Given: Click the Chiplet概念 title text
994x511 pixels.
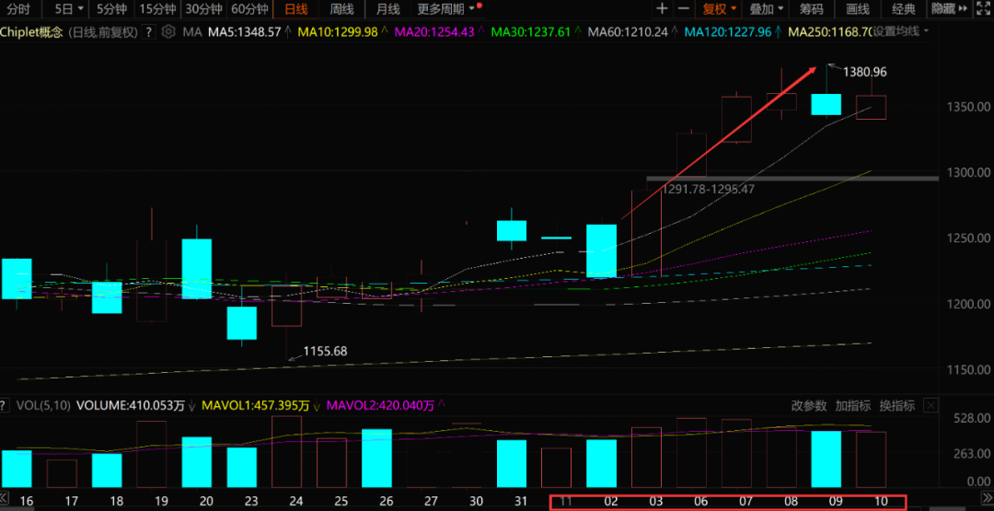Looking at the screenshot, I should [x=31, y=31].
